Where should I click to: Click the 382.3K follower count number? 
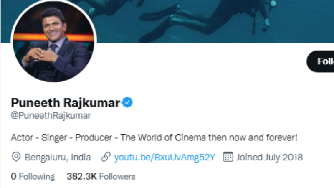click(x=82, y=176)
